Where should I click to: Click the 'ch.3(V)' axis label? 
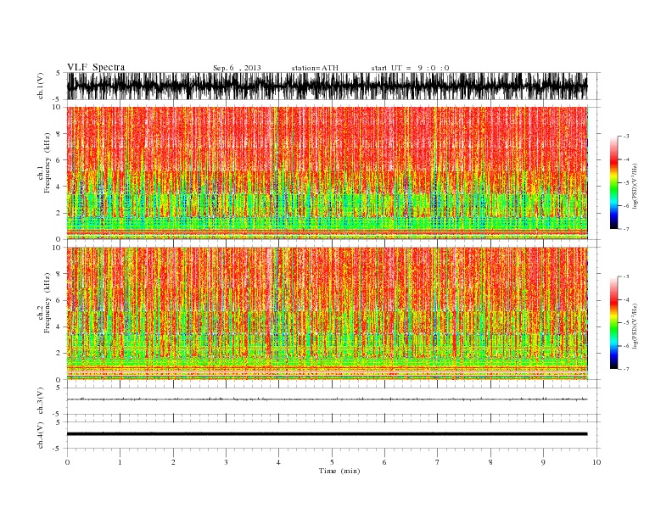41,401
